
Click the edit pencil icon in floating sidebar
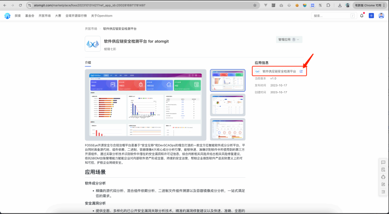(x=383, y=184)
